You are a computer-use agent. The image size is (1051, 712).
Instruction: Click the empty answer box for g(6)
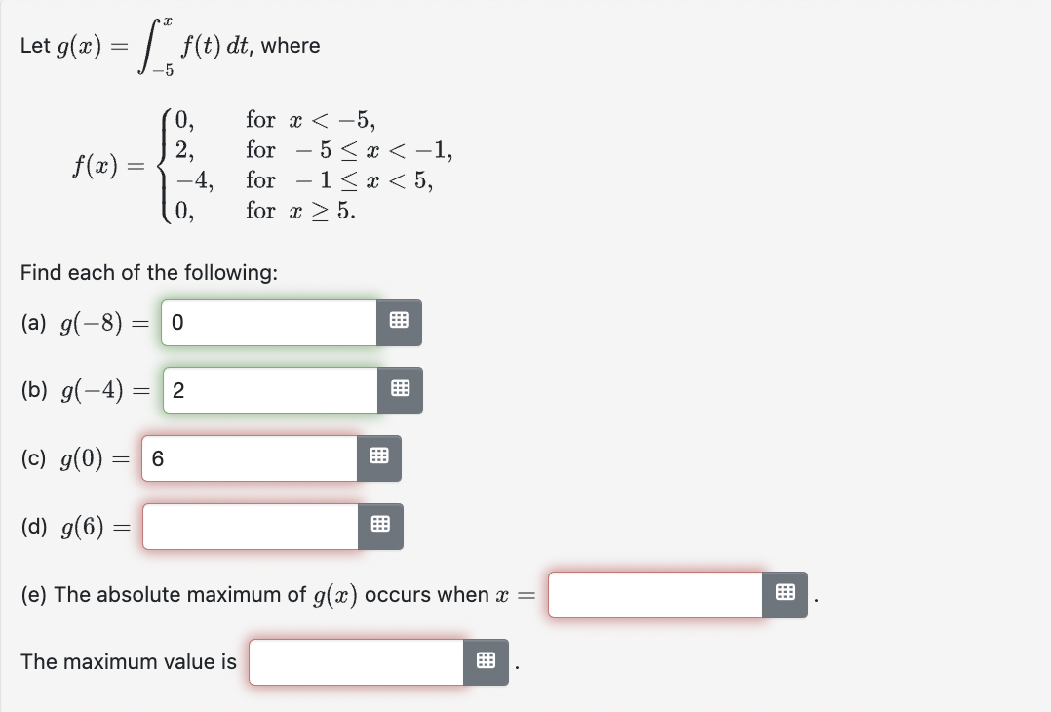(x=249, y=526)
